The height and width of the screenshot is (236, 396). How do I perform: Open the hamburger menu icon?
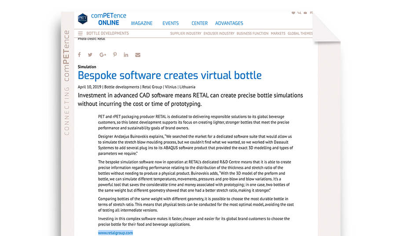tap(80, 33)
